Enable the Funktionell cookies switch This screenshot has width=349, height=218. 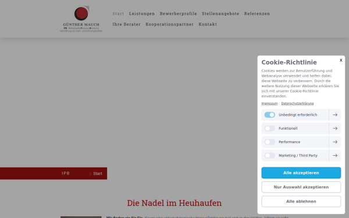pyautogui.click(x=269, y=128)
